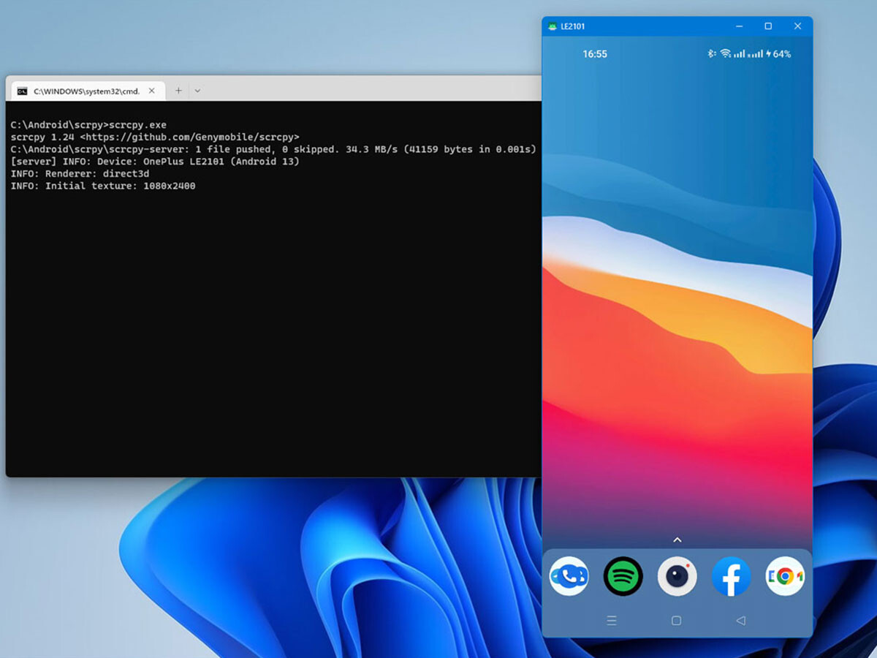The height and width of the screenshot is (658, 877).
Task: Click the 64% battery indicator
Action: (x=778, y=54)
